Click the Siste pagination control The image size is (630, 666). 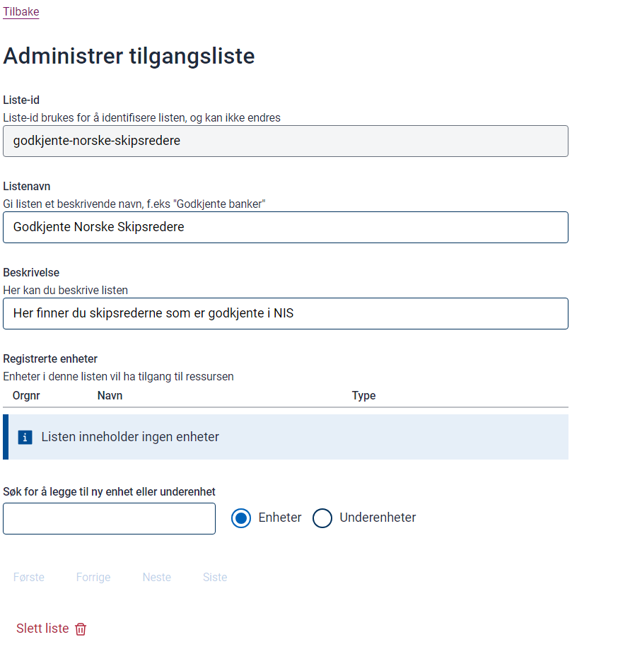tap(214, 577)
